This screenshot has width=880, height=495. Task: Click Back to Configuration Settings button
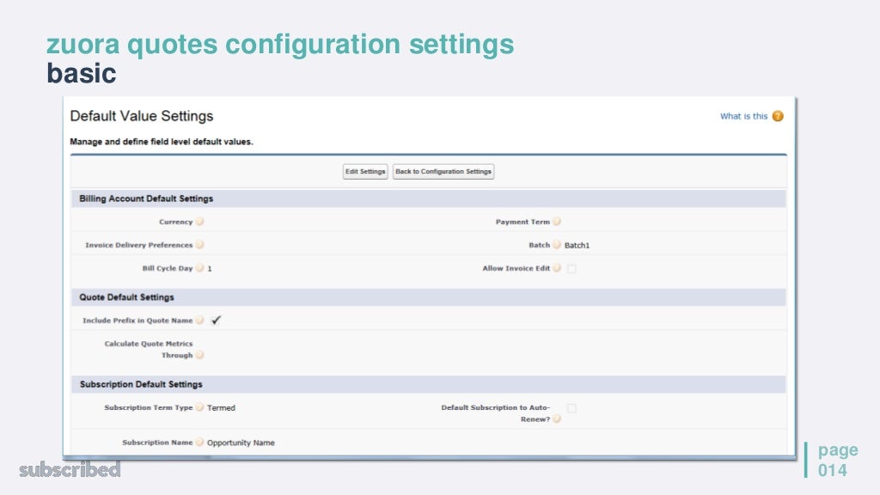click(x=443, y=172)
